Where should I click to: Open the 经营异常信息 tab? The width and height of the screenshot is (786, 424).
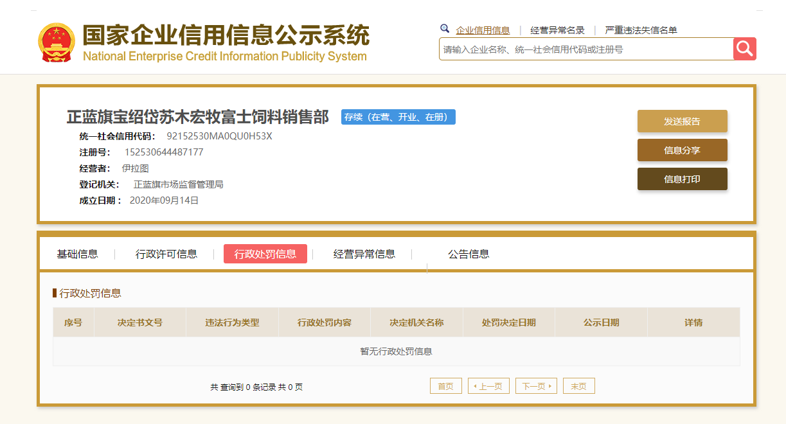(364, 254)
